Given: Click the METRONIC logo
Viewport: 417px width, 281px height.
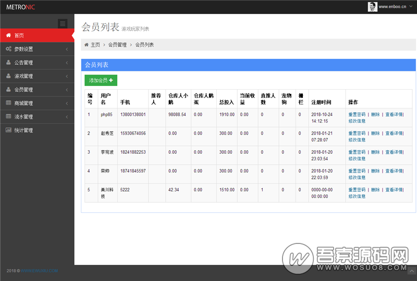Looking at the screenshot, I should coord(21,7).
